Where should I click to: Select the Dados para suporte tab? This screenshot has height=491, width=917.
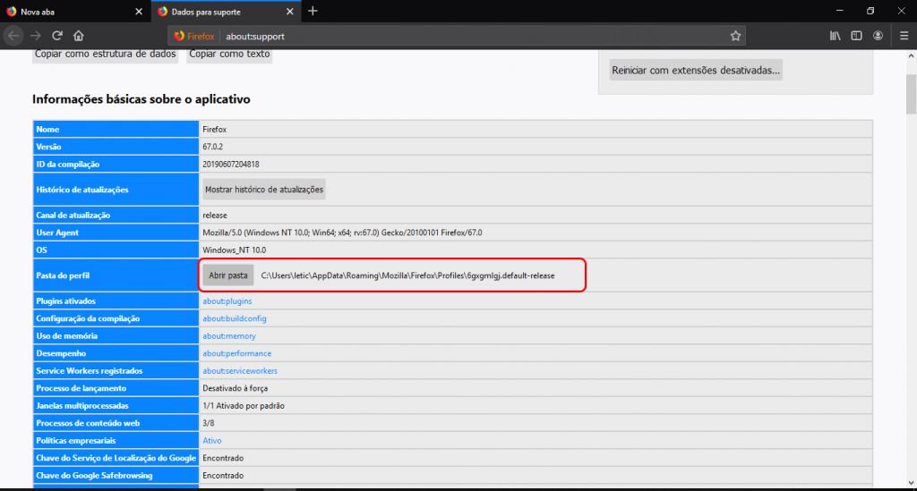click(226, 12)
